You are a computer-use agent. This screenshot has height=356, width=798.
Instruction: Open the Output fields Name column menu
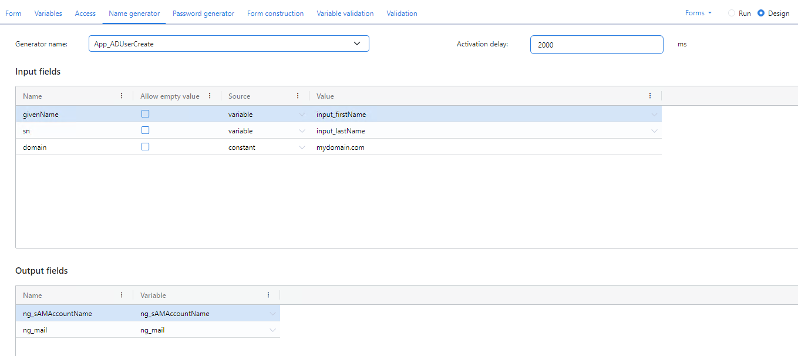click(122, 295)
